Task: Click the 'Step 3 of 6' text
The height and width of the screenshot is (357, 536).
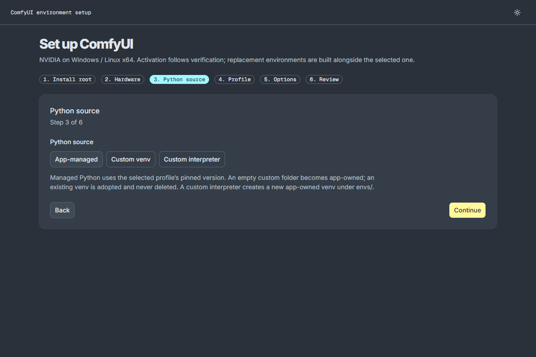Action: (x=66, y=122)
